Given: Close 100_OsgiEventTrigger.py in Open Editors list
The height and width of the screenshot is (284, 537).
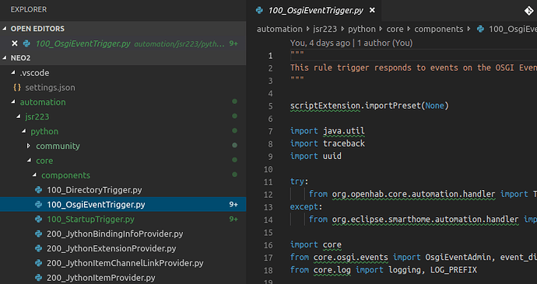Looking at the screenshot, I should pos(14,43).
